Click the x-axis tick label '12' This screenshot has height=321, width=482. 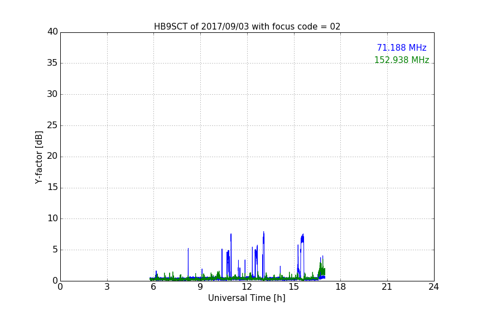[247, 287]
